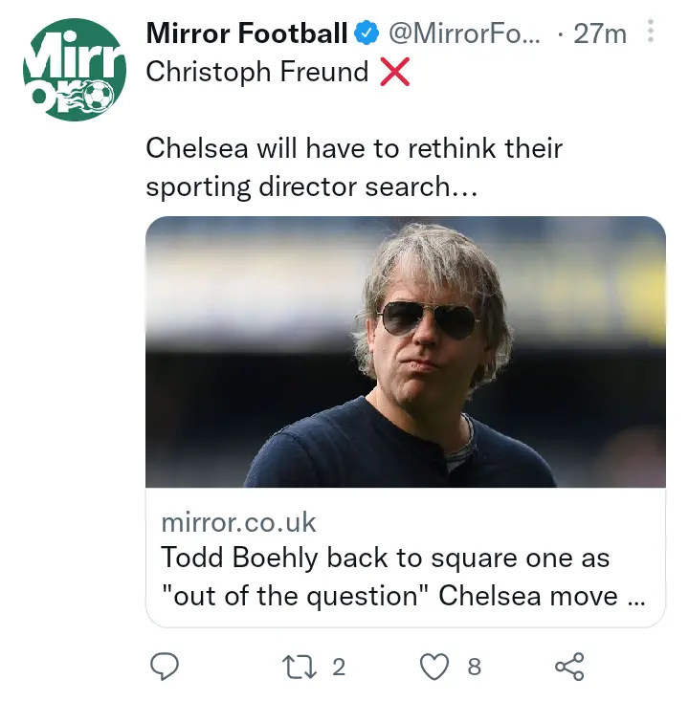Screen dimensions: 689x701
Task: Click the red X emoji
Action: [x=394, y=72]
